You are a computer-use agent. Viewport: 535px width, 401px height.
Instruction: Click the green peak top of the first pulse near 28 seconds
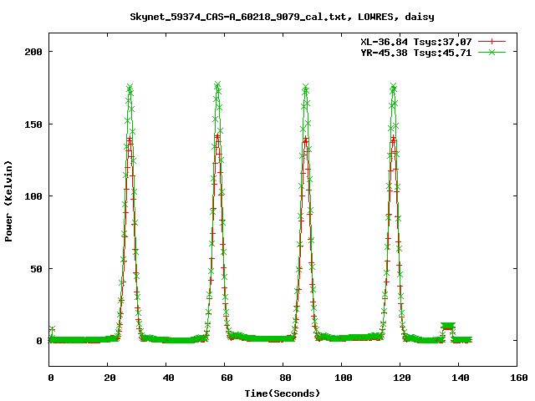point(130,87)
